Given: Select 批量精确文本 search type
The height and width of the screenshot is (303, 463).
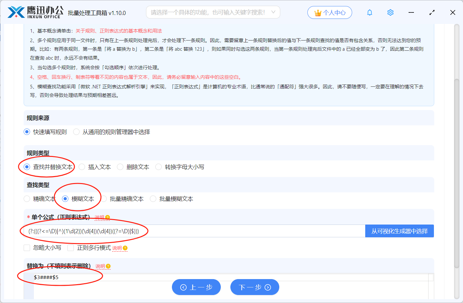Looking at the screenshot, I should [x=104, y=199].
